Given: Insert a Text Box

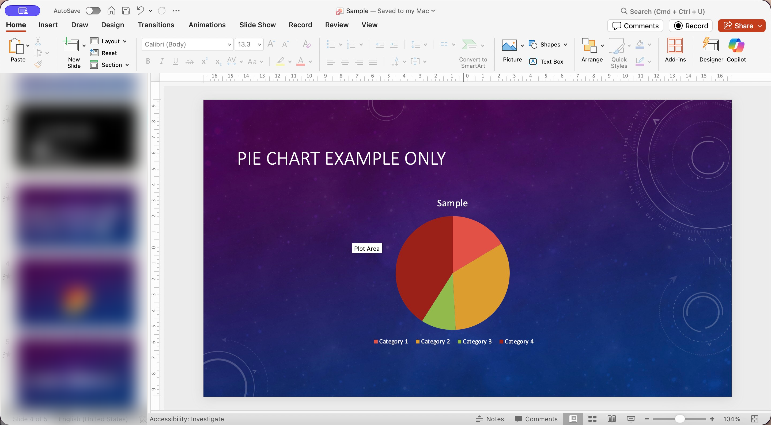Looking at the screenshot, I should click(x=546, y=61).
